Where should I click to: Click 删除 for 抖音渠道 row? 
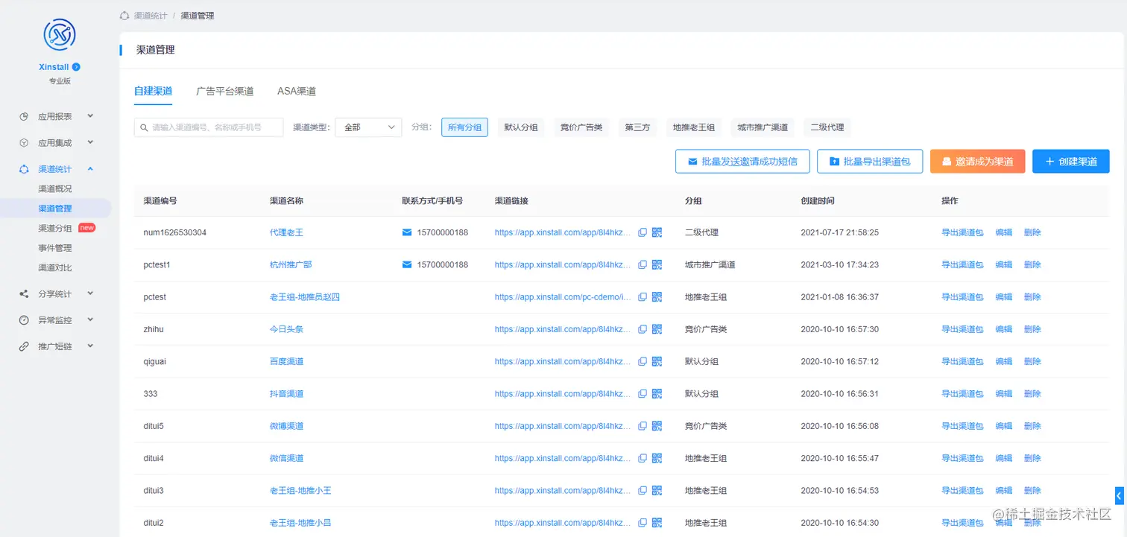(1032, 393)
